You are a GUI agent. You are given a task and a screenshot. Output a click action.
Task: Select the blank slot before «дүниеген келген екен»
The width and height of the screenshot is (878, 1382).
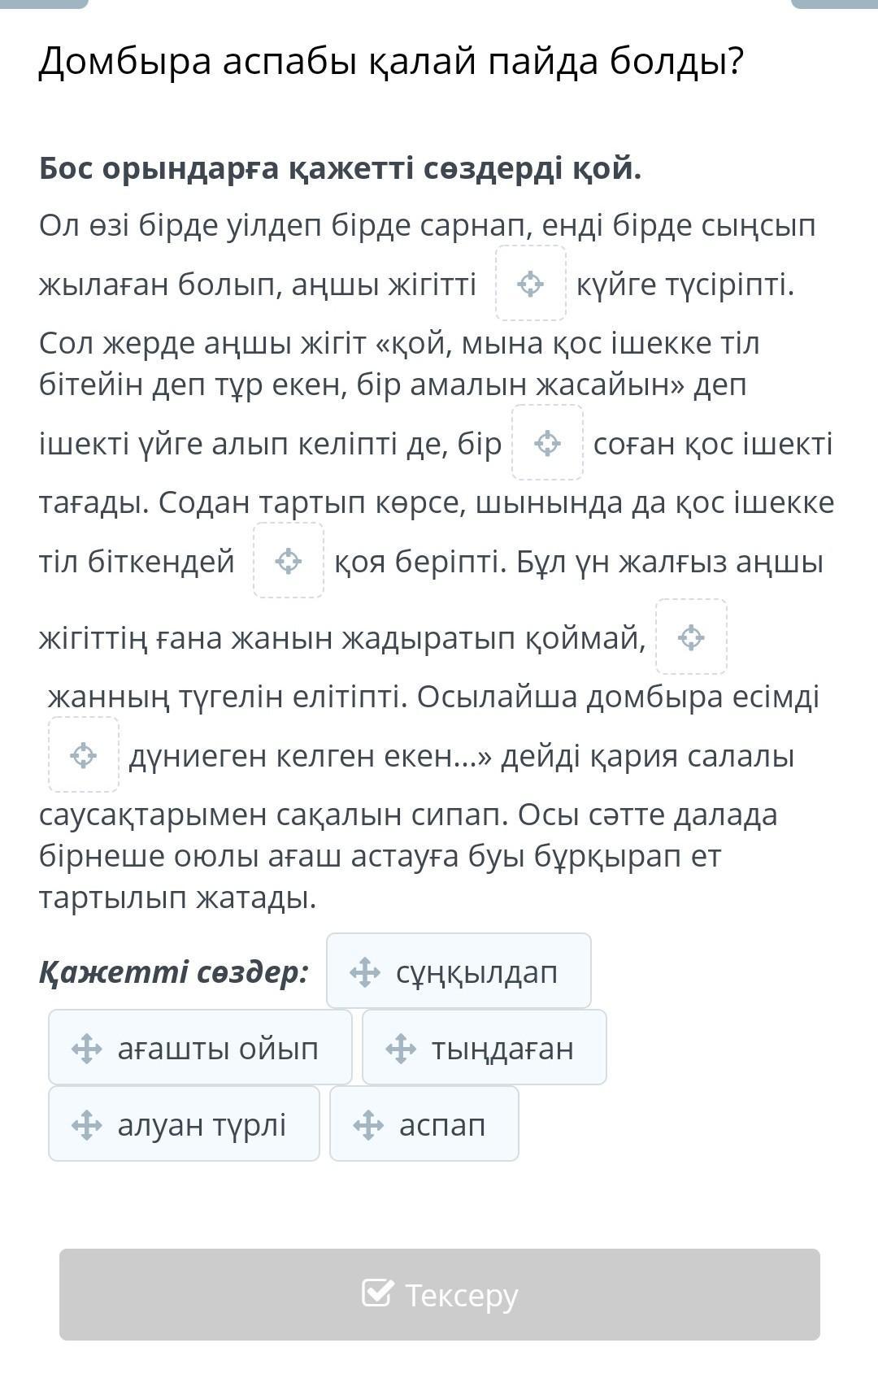[x=84, y=755]
